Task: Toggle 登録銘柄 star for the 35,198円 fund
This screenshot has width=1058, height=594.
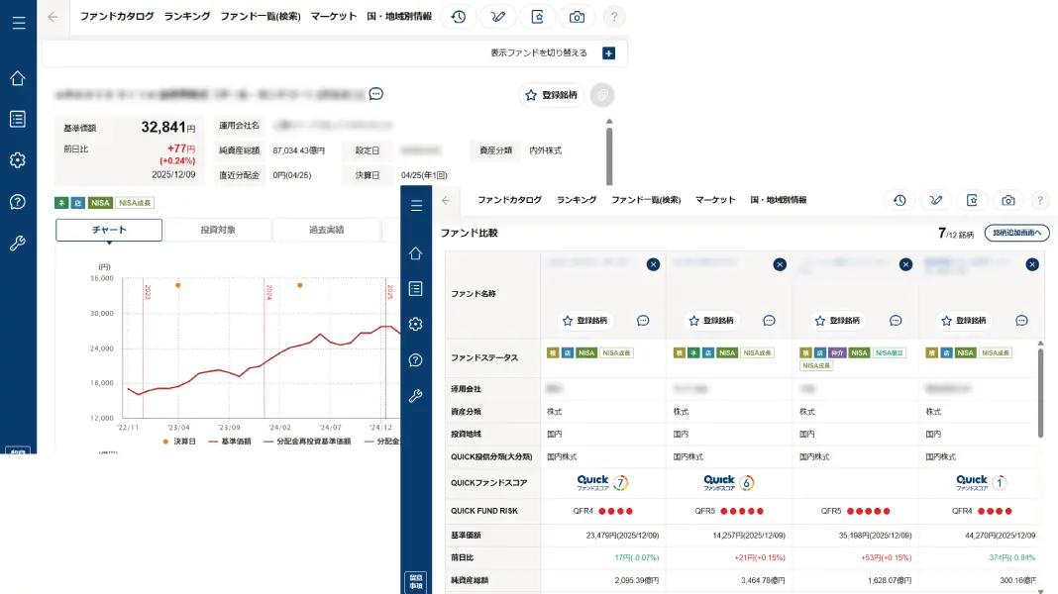Action: click(x=837, y=321)
